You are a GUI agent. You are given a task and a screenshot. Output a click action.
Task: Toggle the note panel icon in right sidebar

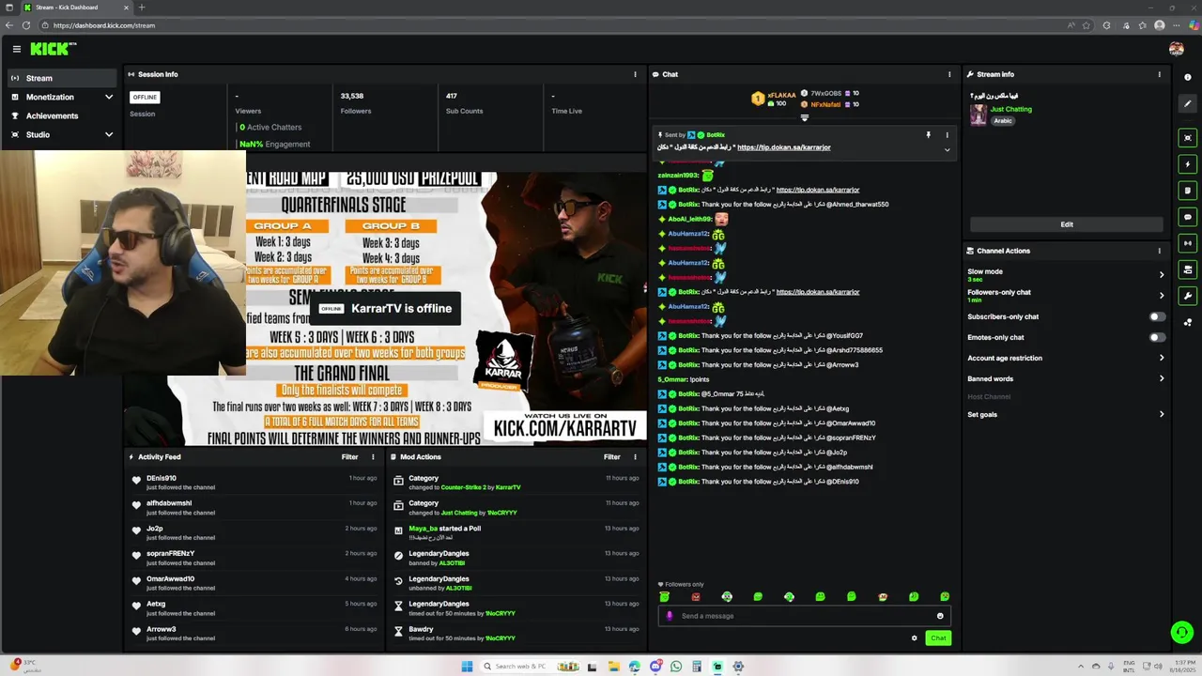[x=1188, y=191]
